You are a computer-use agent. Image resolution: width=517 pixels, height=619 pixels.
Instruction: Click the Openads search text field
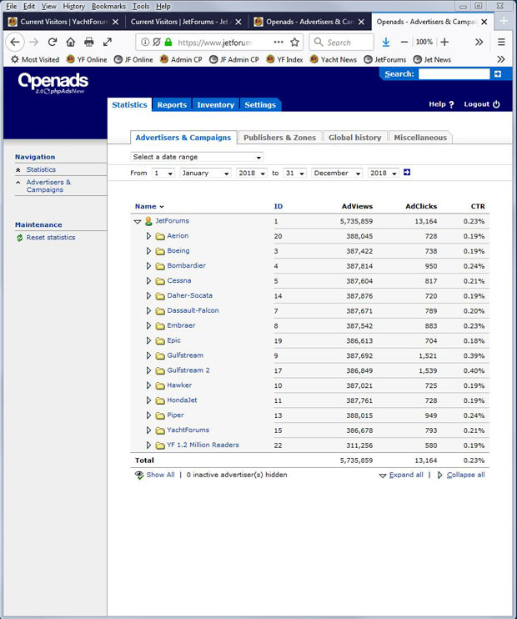coord(454,73)
